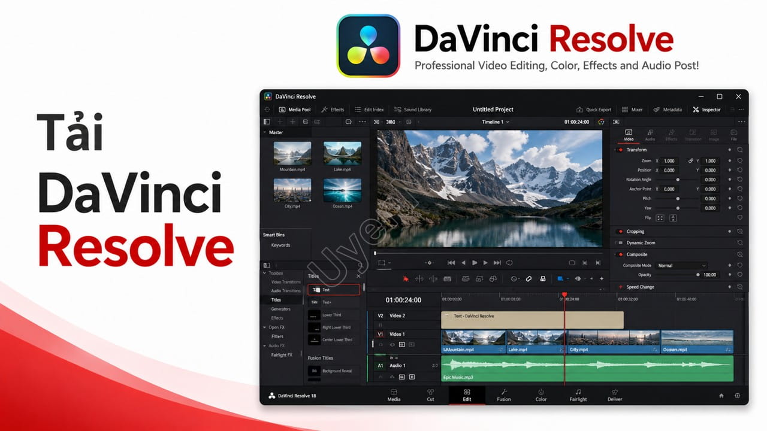Open the Sound Library panel
The height and width of the screenshot is (431, 767).
[x=413, y=110]
